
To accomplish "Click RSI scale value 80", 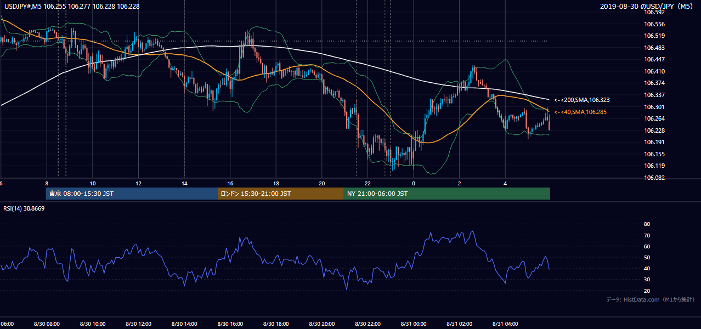I will [x=647, y=224].
